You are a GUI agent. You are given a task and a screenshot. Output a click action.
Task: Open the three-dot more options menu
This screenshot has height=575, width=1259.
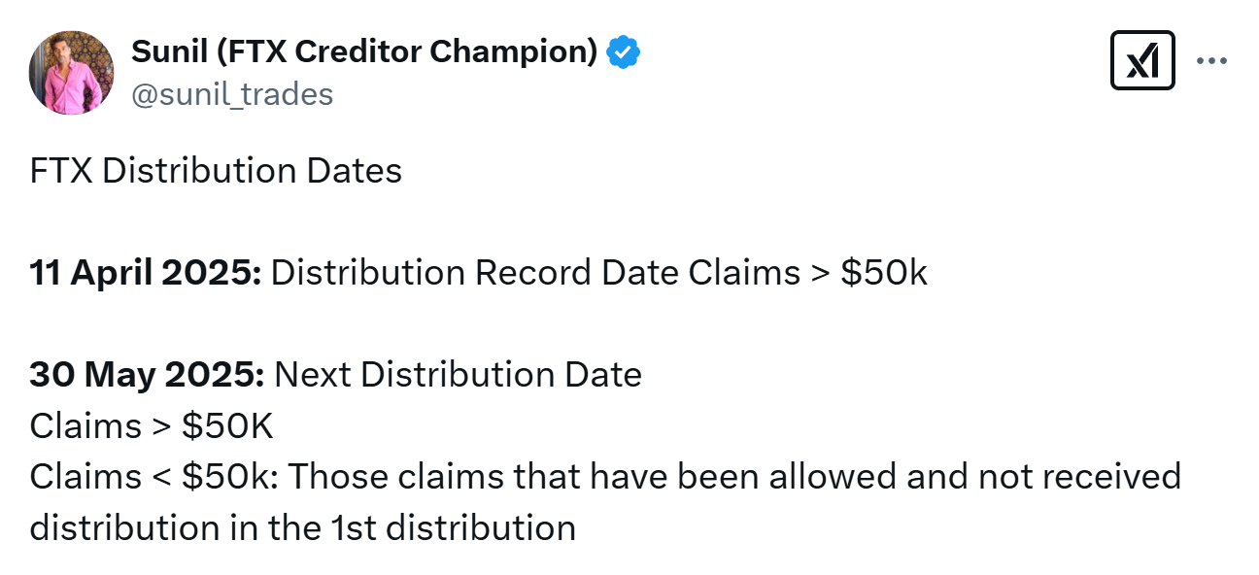1211,61
